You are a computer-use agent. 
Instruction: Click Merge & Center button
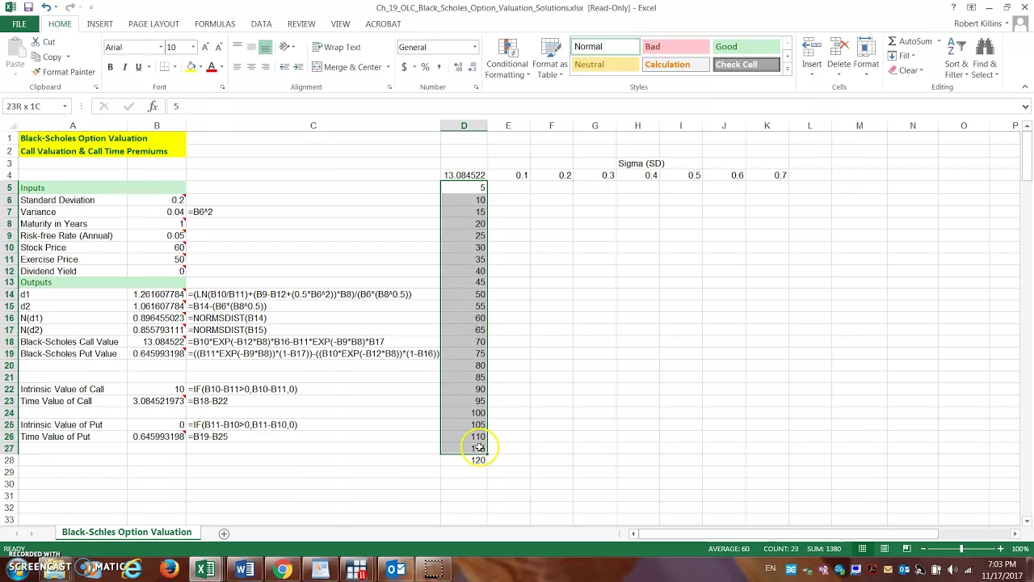pos(347,67)
